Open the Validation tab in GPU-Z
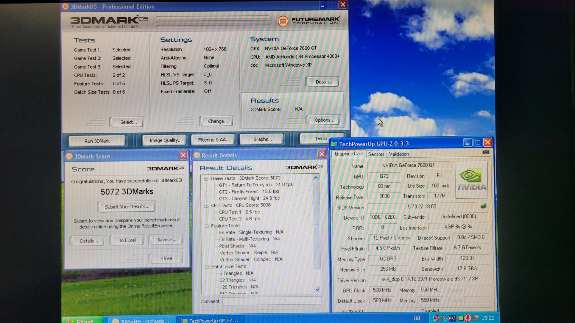This screenshot has height=323, width=575. [x=398, y=154]
